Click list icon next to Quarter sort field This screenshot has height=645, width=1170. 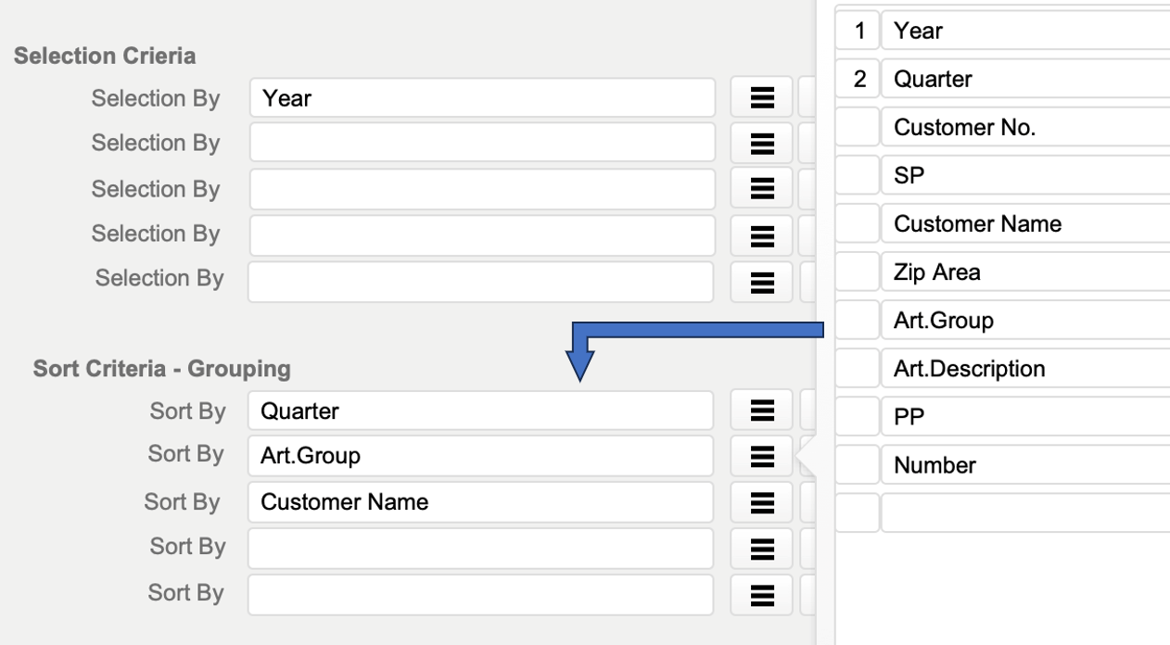tap(761, 411)
